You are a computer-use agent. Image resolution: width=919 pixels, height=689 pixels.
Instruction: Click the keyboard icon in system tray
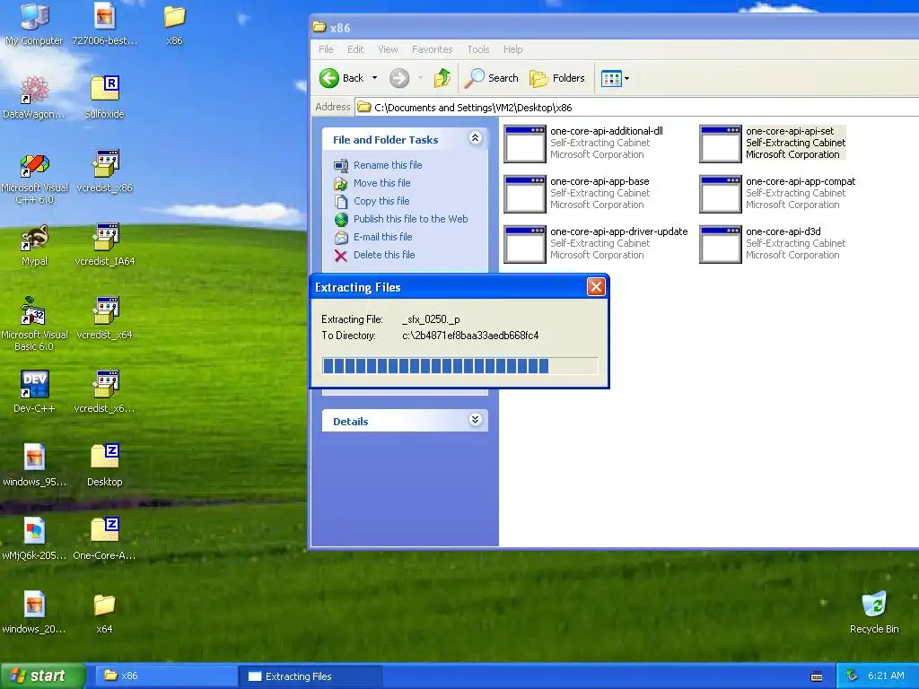pyautogui.click(x=817, y=676)
